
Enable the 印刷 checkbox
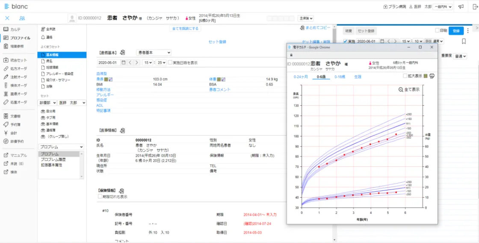tap(438, 30)
